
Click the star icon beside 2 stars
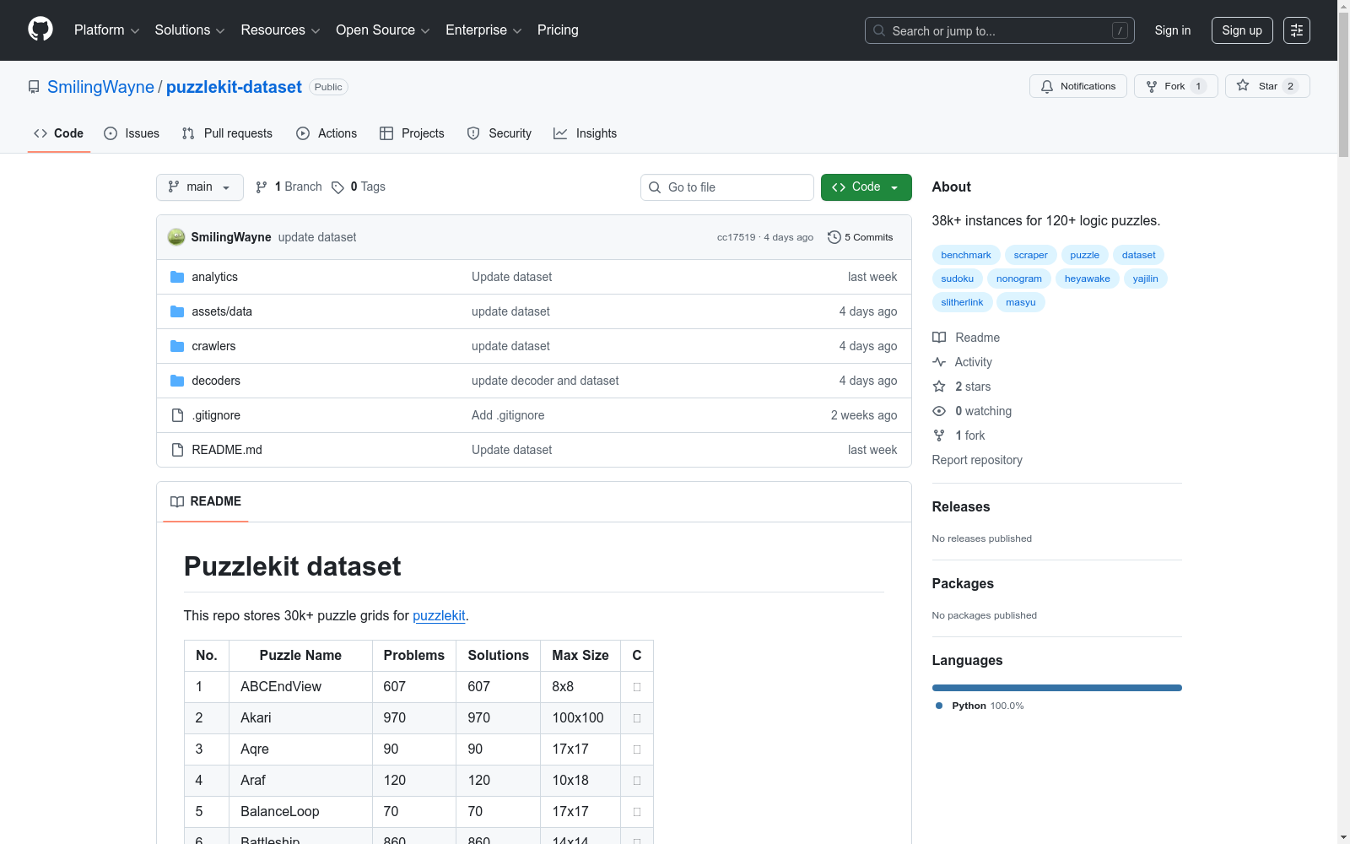coord(939,387)
